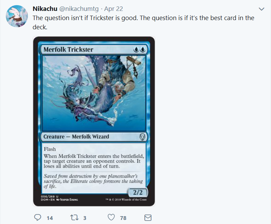Open the Apr 22 timestamp permalink
Viewport: 271px width, 224px height.
(114, 9)
